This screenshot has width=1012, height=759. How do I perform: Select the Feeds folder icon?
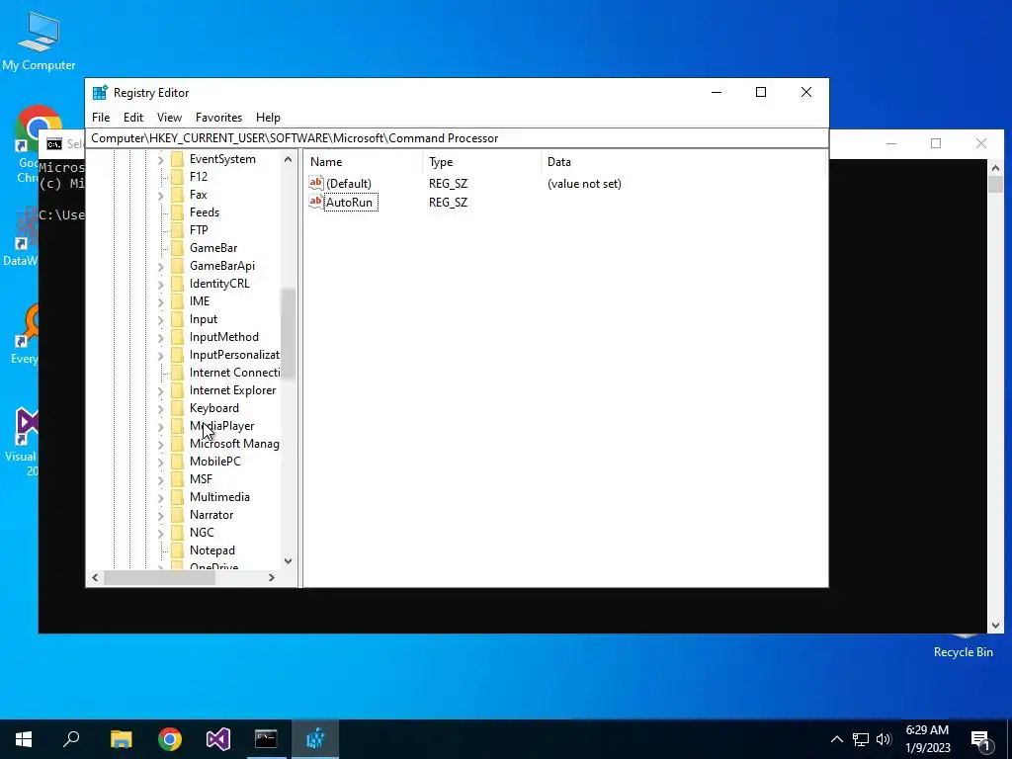tap(178, 212)
